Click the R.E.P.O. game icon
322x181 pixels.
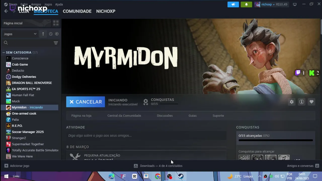click(x=9, y=126)
